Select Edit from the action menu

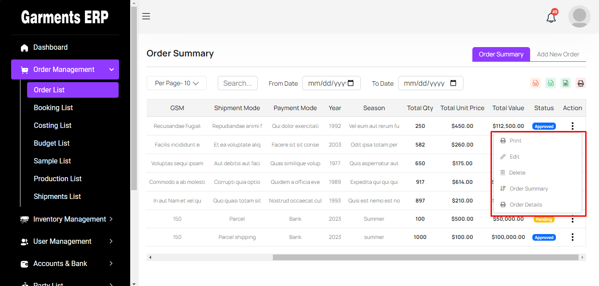tap(515, 157)
